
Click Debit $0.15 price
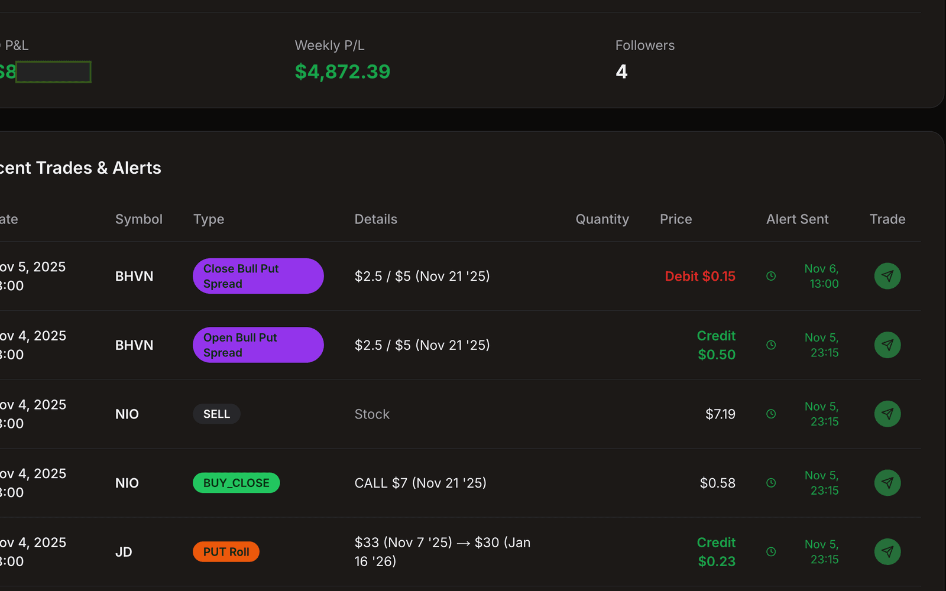coord(700,276)
